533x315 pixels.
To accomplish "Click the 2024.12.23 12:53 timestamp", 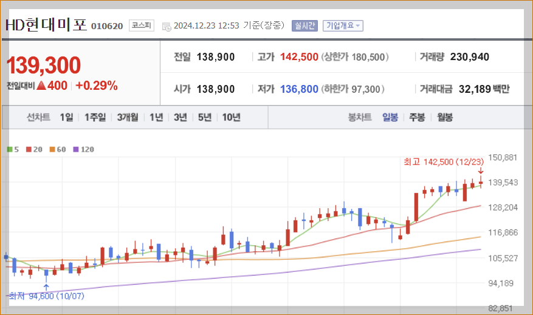I will tap(207, 26).
